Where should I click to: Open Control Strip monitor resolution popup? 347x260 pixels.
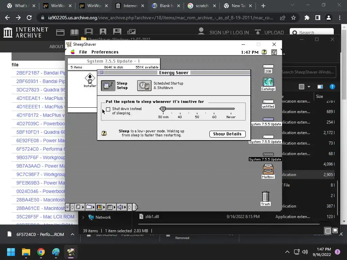coord(111,207)
